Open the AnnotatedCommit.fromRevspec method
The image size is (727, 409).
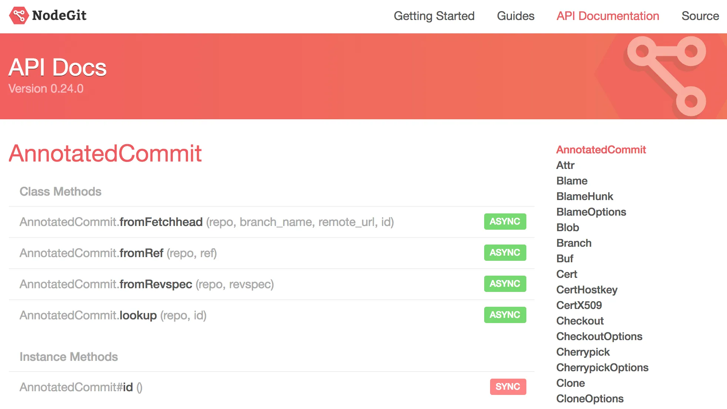point(147,284)
